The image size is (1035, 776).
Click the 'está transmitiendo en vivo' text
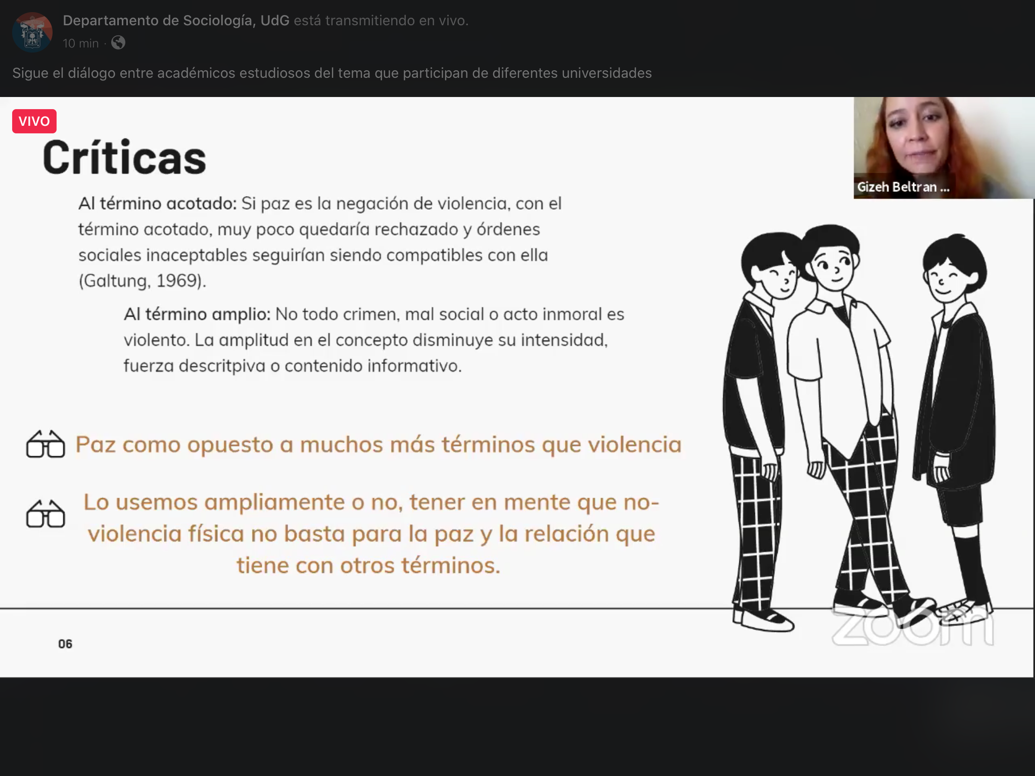tap(381, 20)
